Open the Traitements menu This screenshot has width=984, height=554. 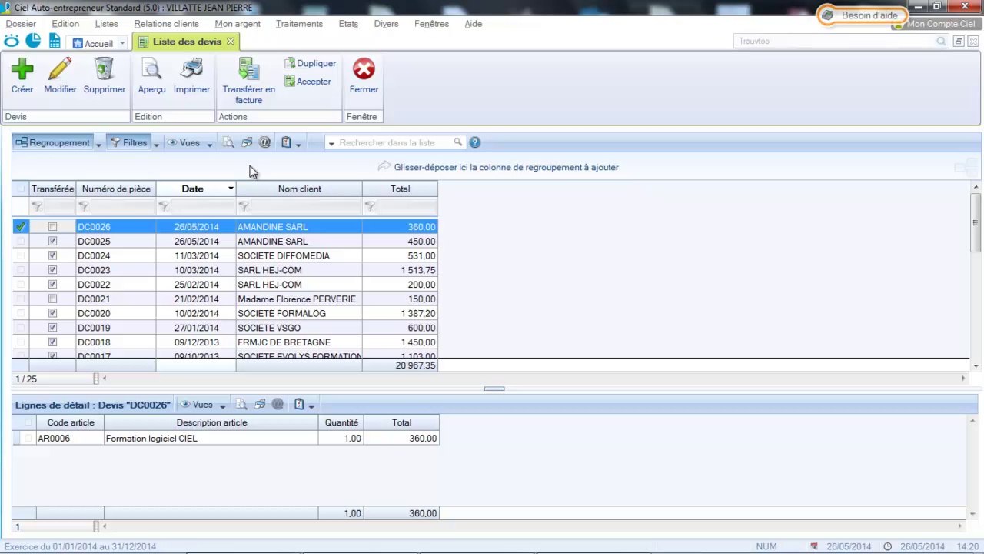pos(299,24)
